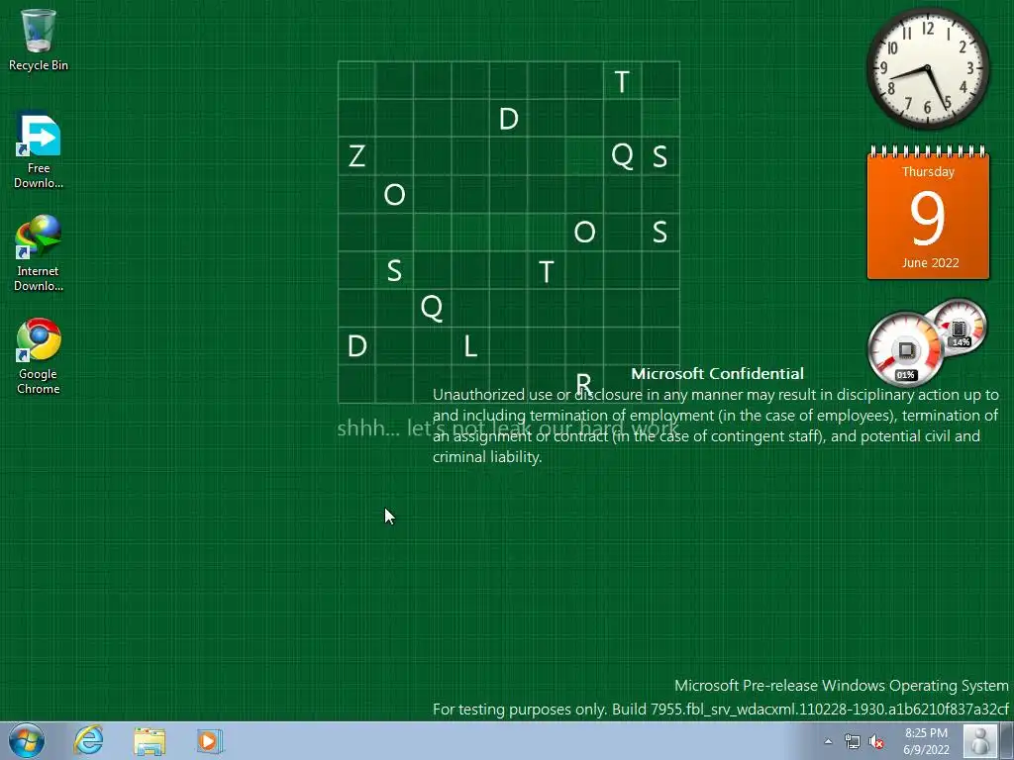The width and height of the screenshot is (1014, 760).
Task: Click the calendar gadget showing Thursday 9
Action: point(928,214)
